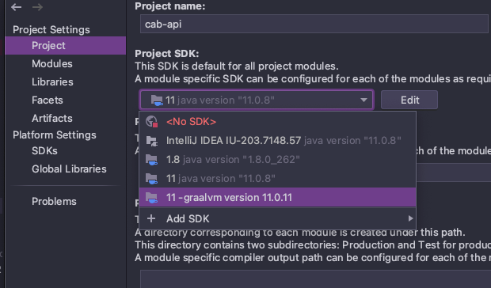The image size is (491, 288).
Task: Click the JDK icon in SDK combo box
Action: click(x=157, y=100)
